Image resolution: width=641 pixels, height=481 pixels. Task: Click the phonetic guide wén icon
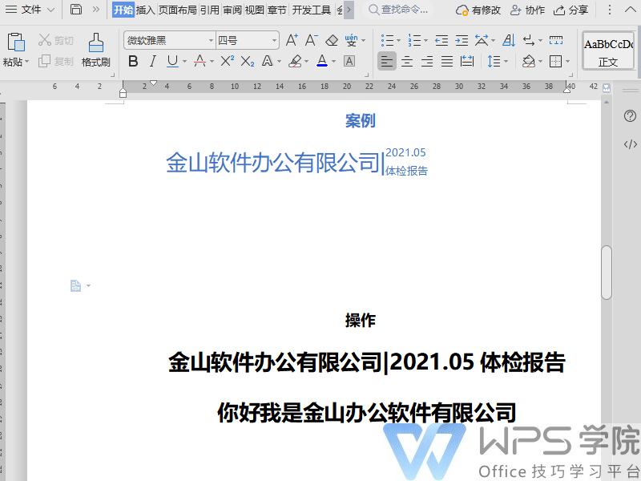tap(351, 40)
